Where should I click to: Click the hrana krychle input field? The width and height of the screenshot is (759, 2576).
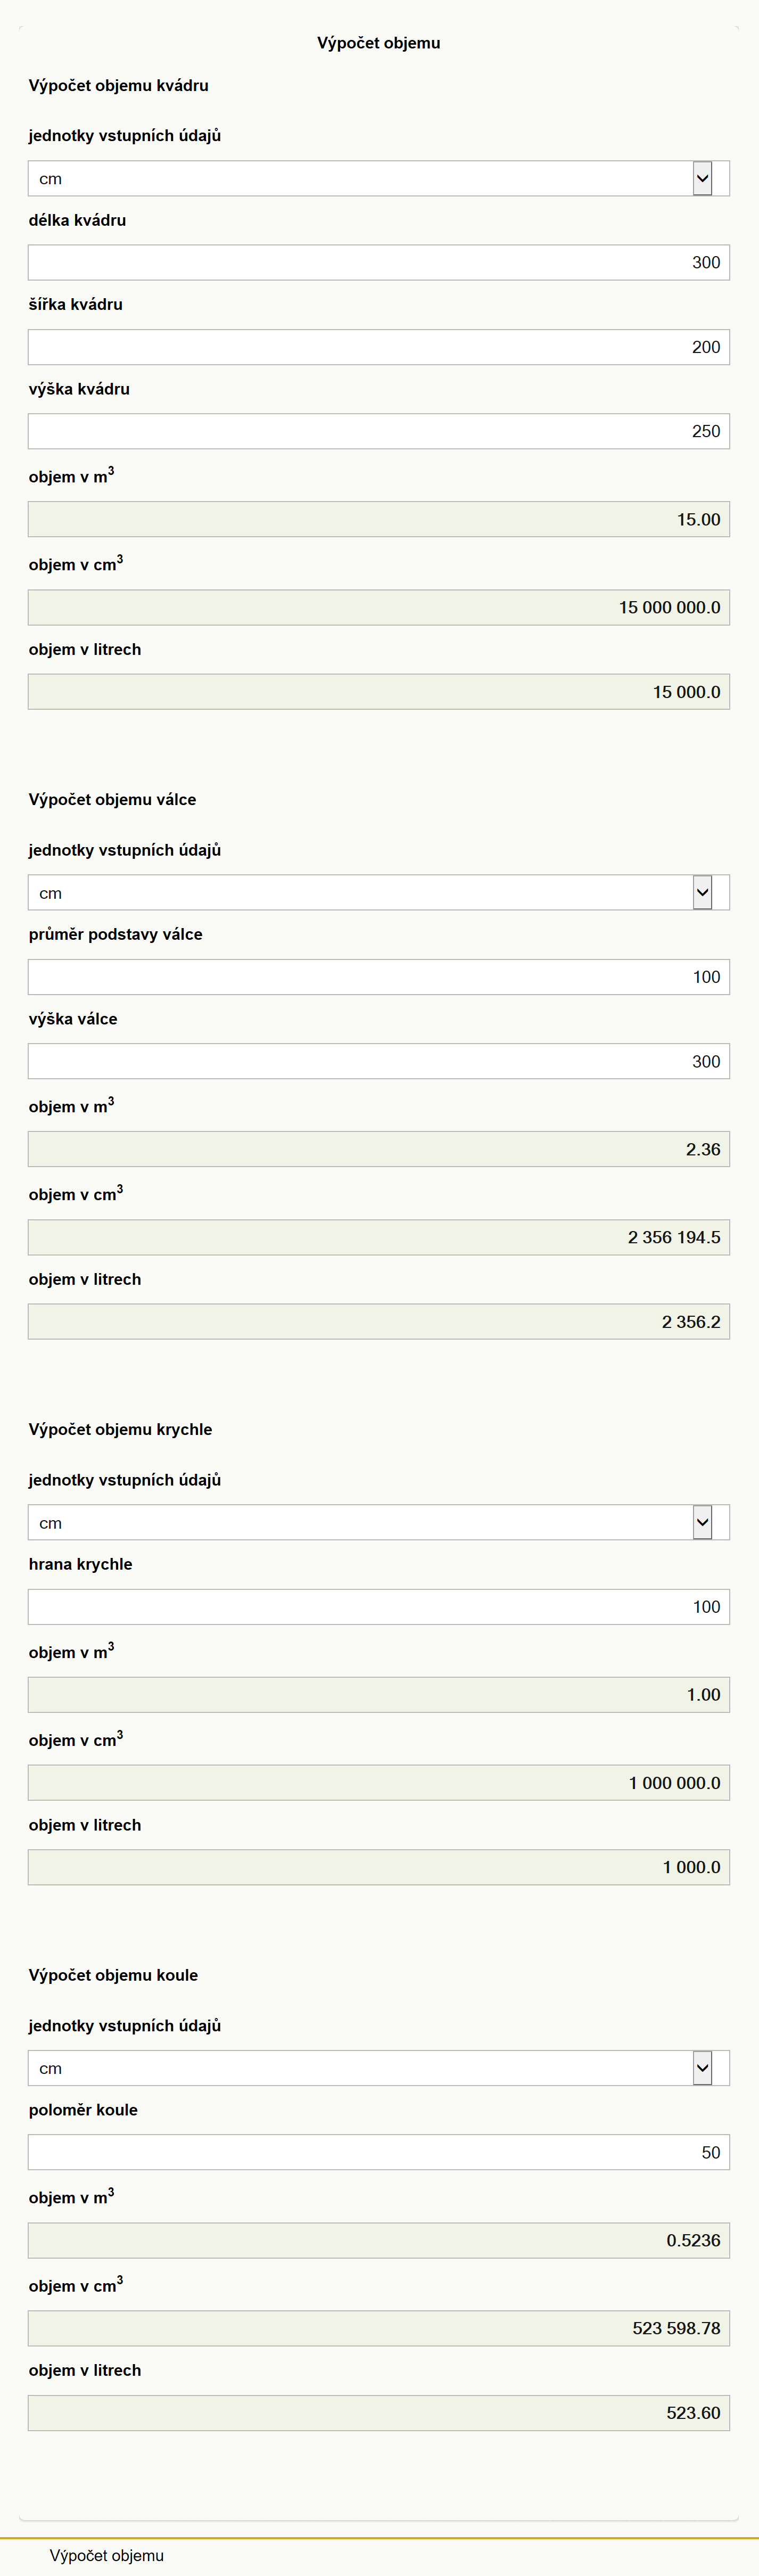click(379, 1607)
